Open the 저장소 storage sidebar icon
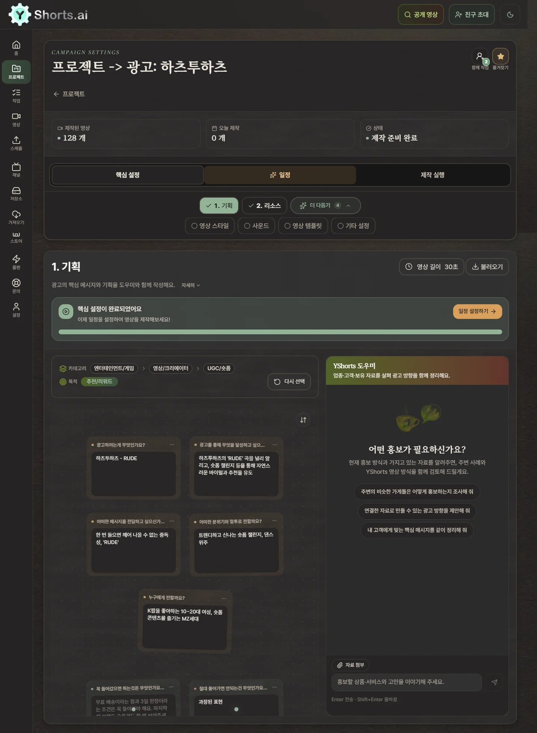Screen dimensions: 537x733 pos(16,193)
